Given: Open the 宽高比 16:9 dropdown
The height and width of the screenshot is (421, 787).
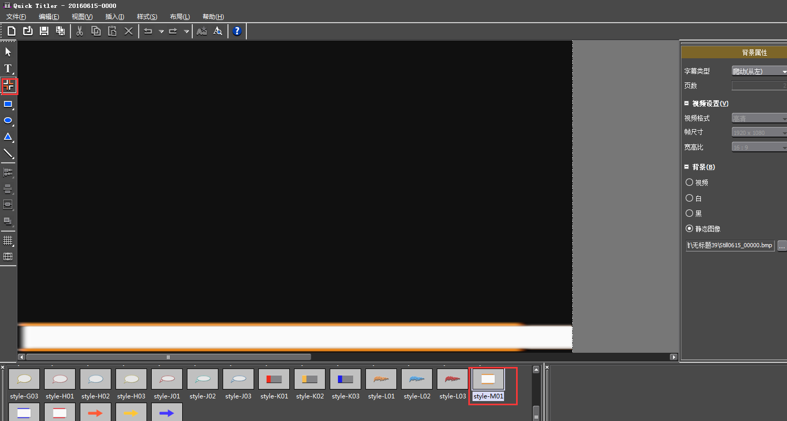Looking at the screenshot, I should coord(759,148).
